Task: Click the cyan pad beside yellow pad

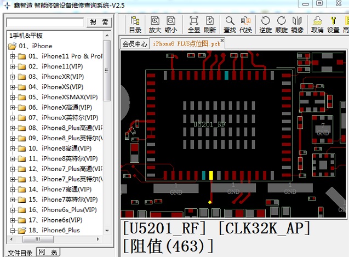Action: (204, 175)
